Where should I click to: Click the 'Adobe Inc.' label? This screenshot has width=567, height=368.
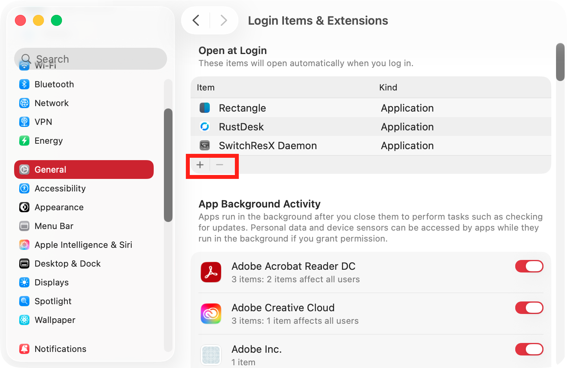[256, 349]
